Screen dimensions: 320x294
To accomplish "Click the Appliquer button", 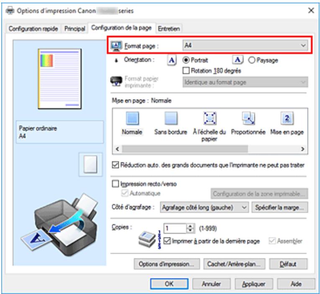I will (x=254, y=284).
